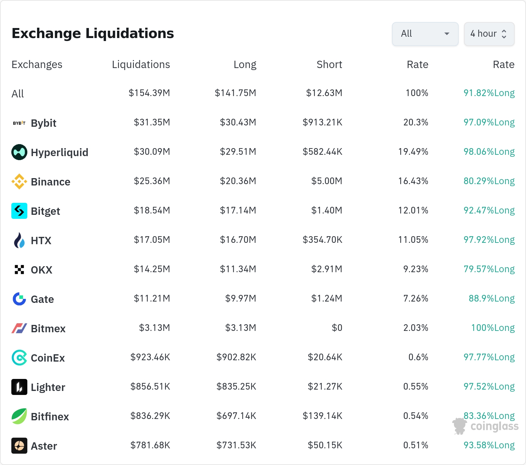Screen dimensions: 526x465
Task: Click the Binance diamond logo icon
Action: [19, 181]
